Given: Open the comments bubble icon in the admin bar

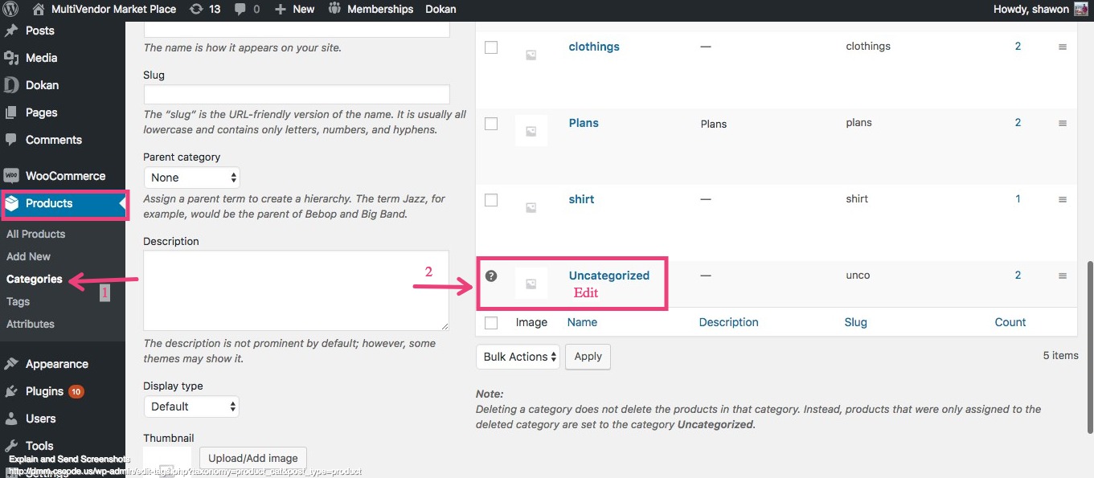Looking at the screenshot, I should pyautogui.click(x=240, y=10).
